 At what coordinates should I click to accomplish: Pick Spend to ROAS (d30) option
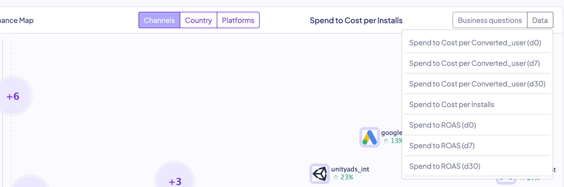(445, 166)
